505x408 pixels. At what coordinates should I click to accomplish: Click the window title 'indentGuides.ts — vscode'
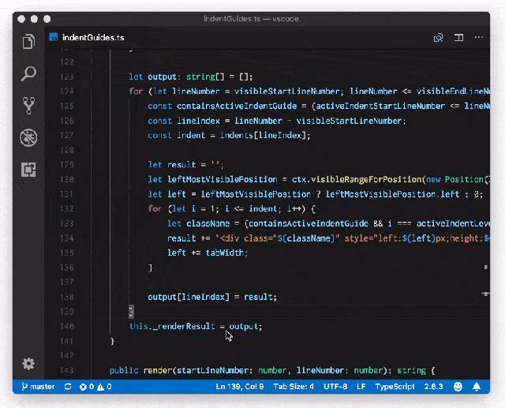pos(251,19)
